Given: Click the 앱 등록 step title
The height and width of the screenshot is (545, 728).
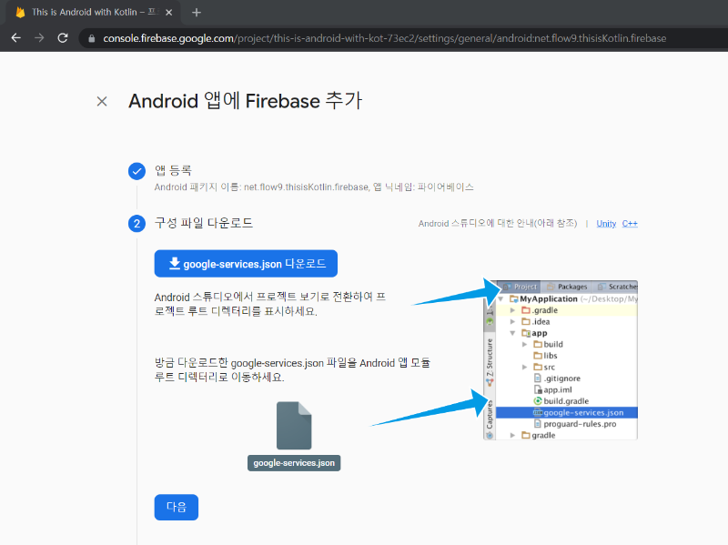Looking at the screenshot, I should (173, 170).
